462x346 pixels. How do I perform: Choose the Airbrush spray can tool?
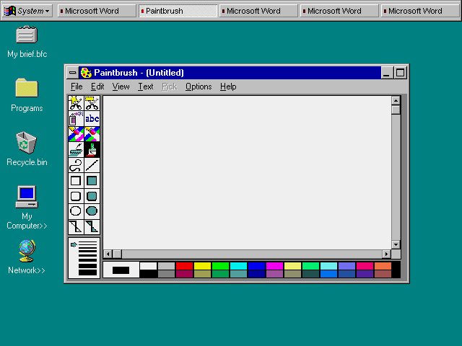click(76, 118)
